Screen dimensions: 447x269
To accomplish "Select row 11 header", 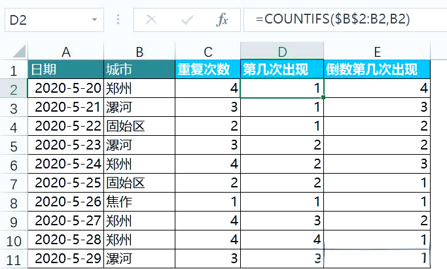I will (14, 259).
